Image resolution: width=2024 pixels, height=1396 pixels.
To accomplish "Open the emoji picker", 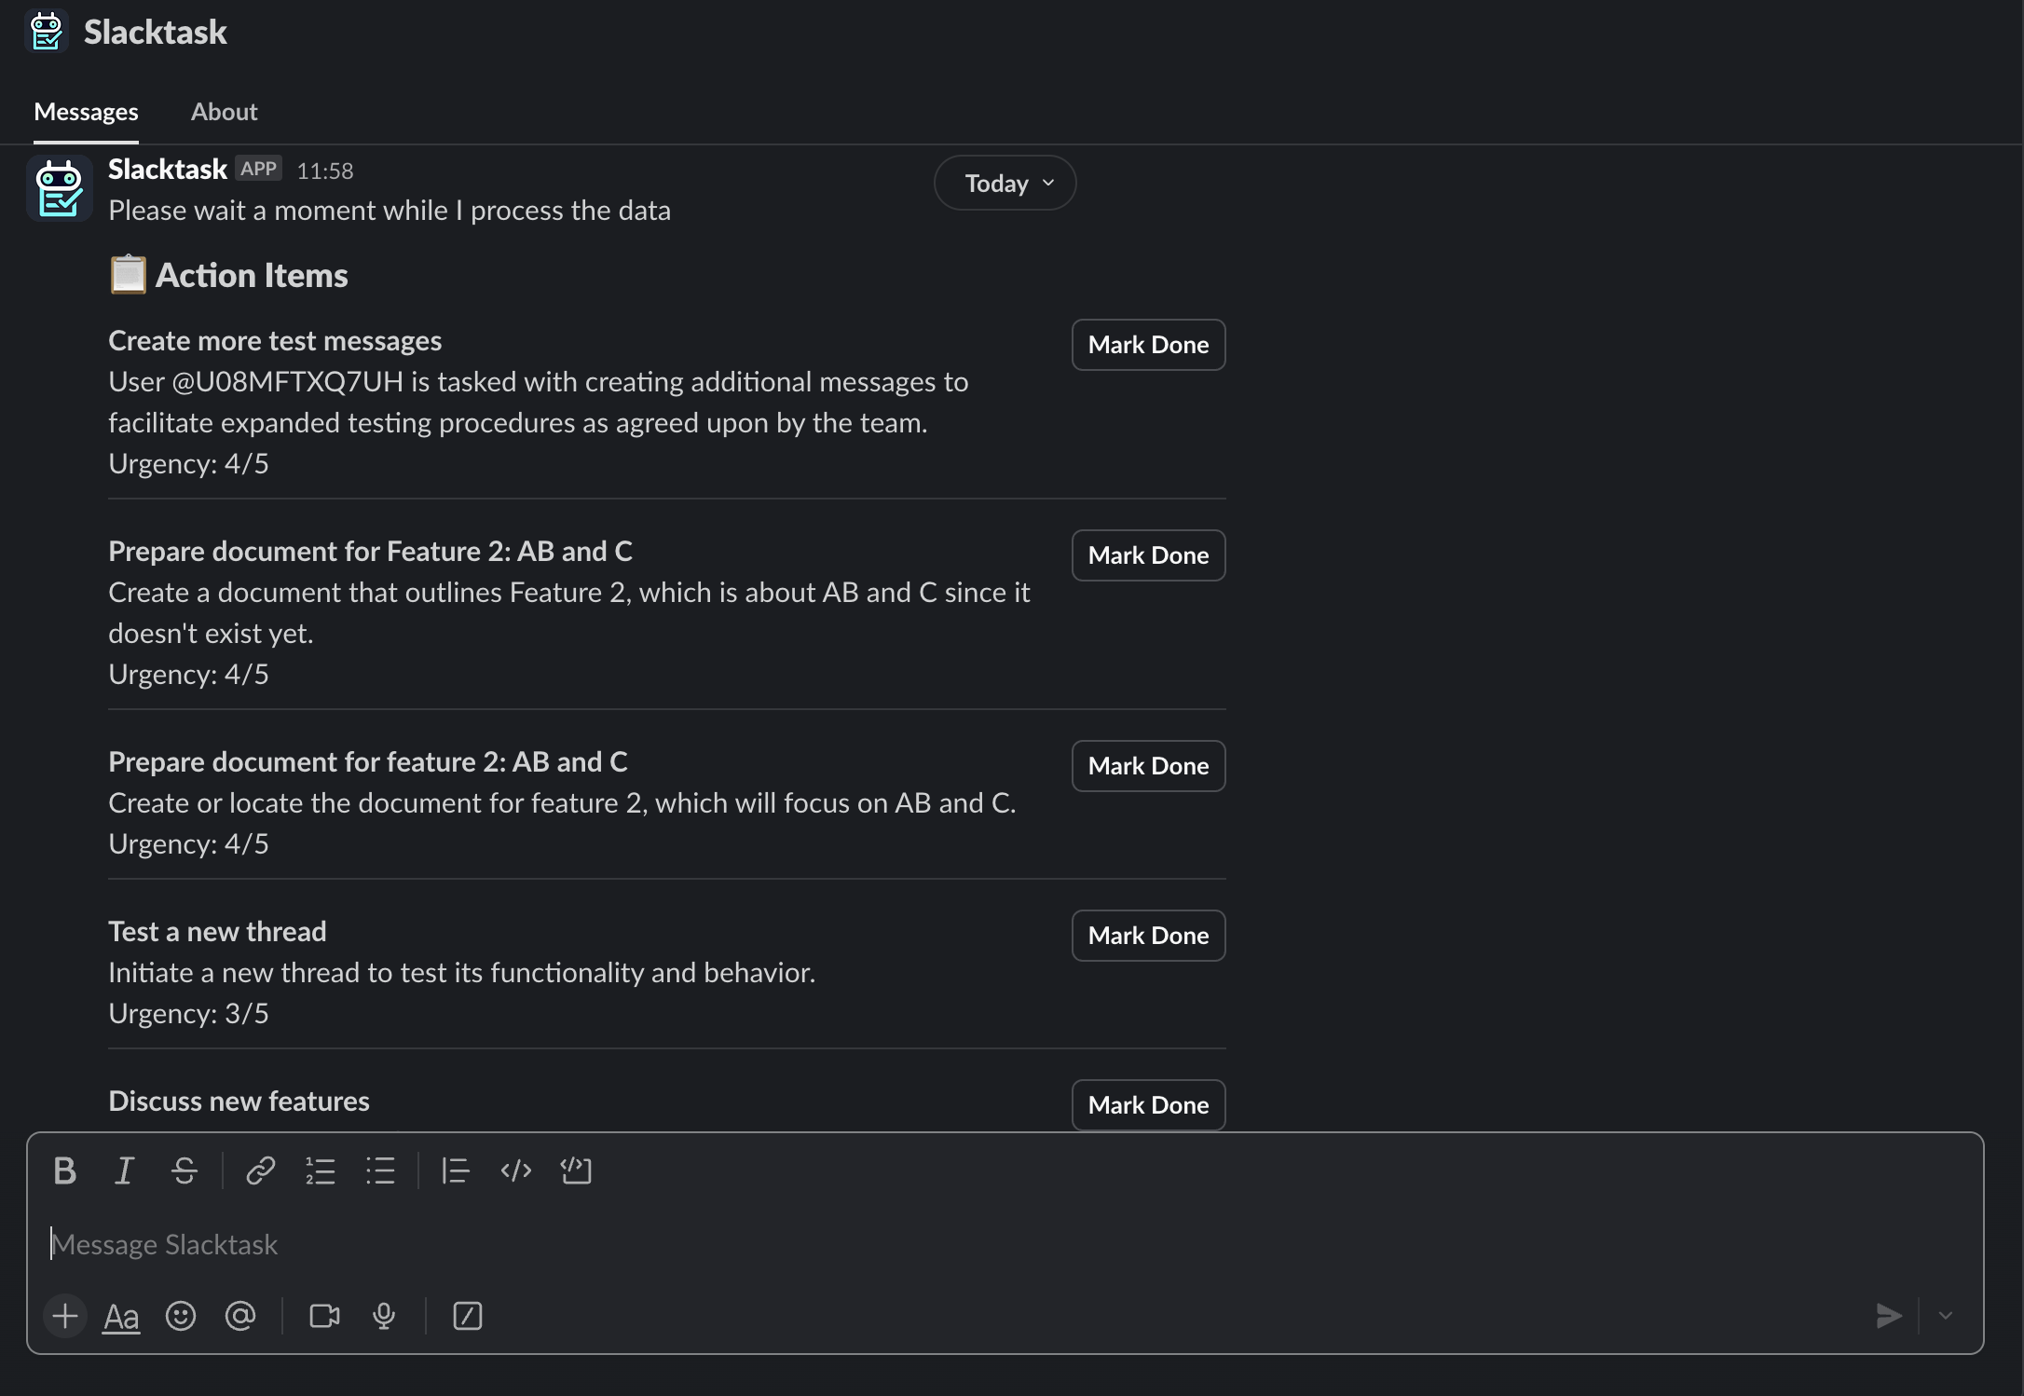I will 181,1316.
